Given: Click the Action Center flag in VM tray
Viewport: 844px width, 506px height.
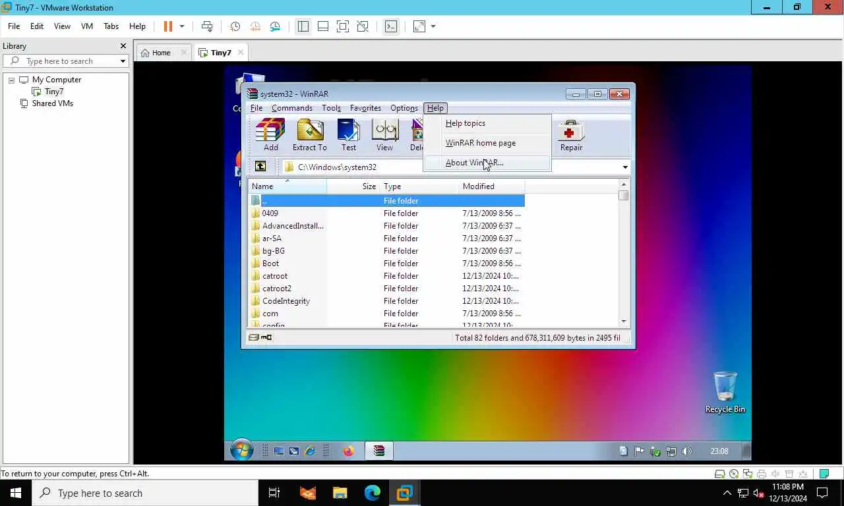Looking at the screenshot, I should [639, 451].
